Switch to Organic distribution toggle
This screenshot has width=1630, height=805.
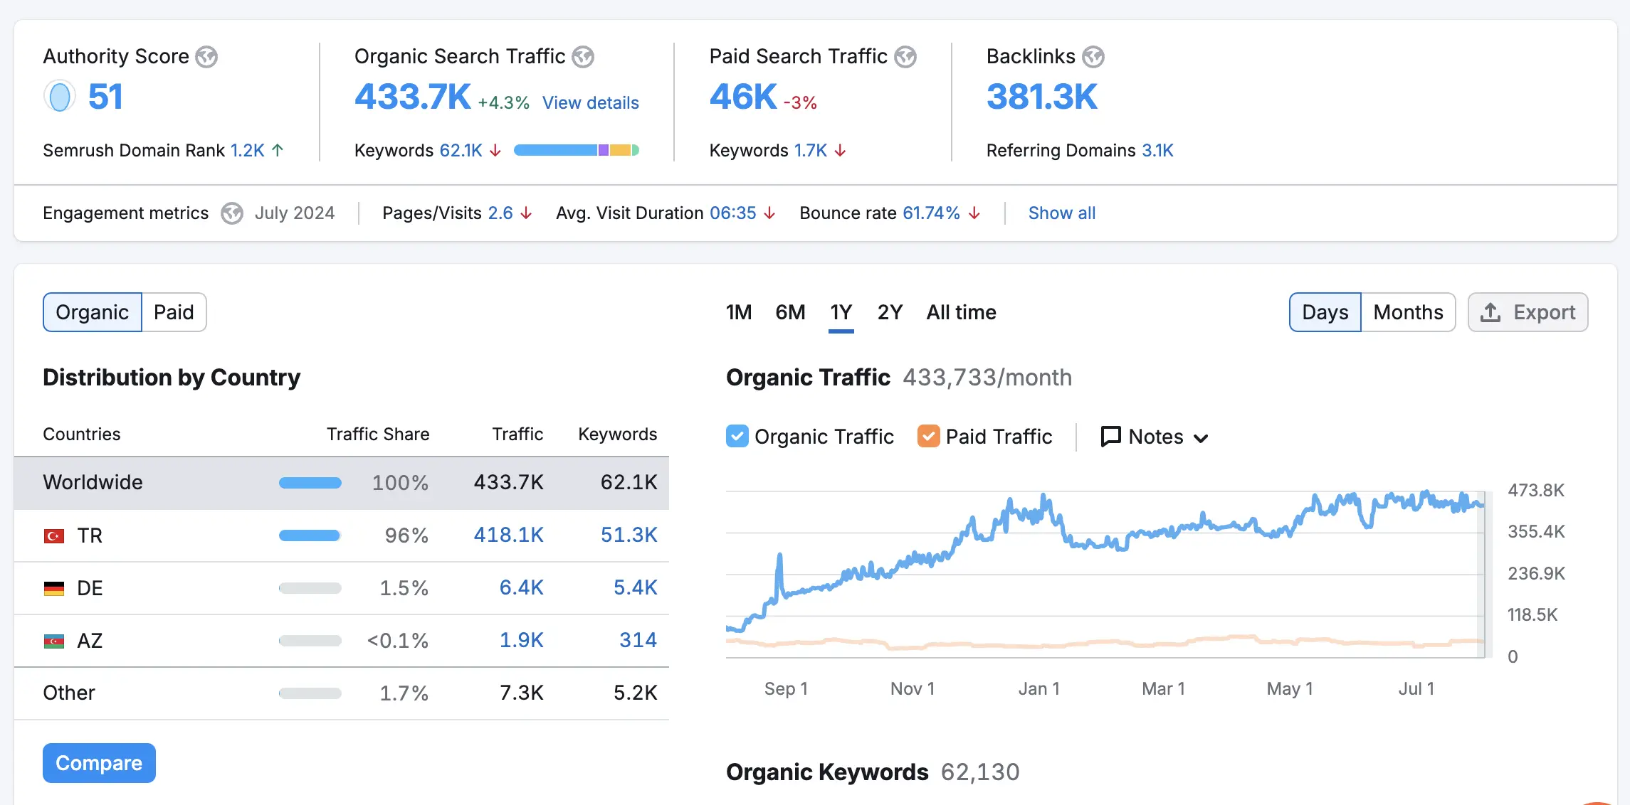coord(93,312)
